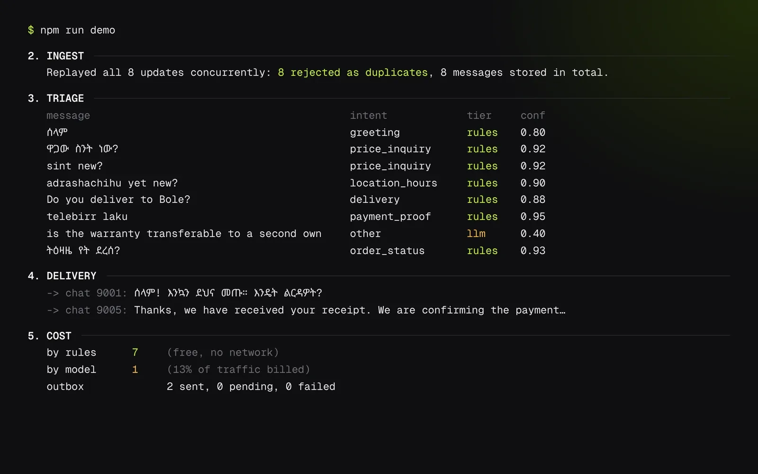Select the 'telebirr laku' message

pos(87,217)
